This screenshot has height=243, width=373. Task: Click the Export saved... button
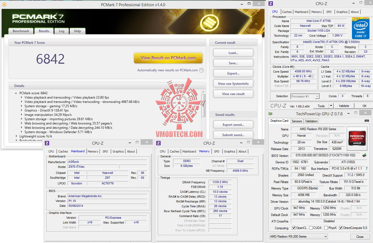(x=233, y=125)
